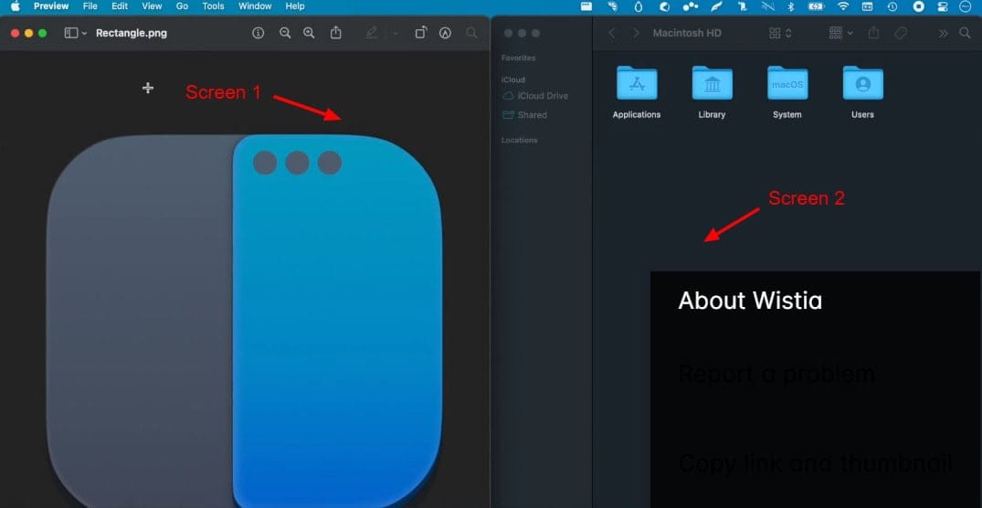Click the About Wistia option
This screenshot has height=508, width=982.
pos(750,301)
